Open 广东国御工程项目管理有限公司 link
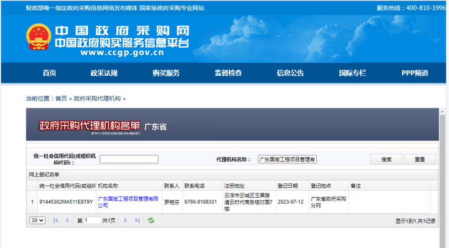Screen dimensions: 449x248 click(128, 202)
